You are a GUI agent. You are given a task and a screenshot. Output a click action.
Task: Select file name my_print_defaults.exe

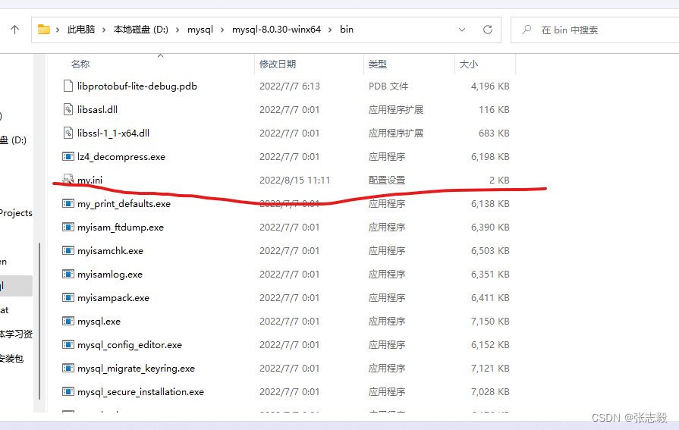[x=124, y=204]
